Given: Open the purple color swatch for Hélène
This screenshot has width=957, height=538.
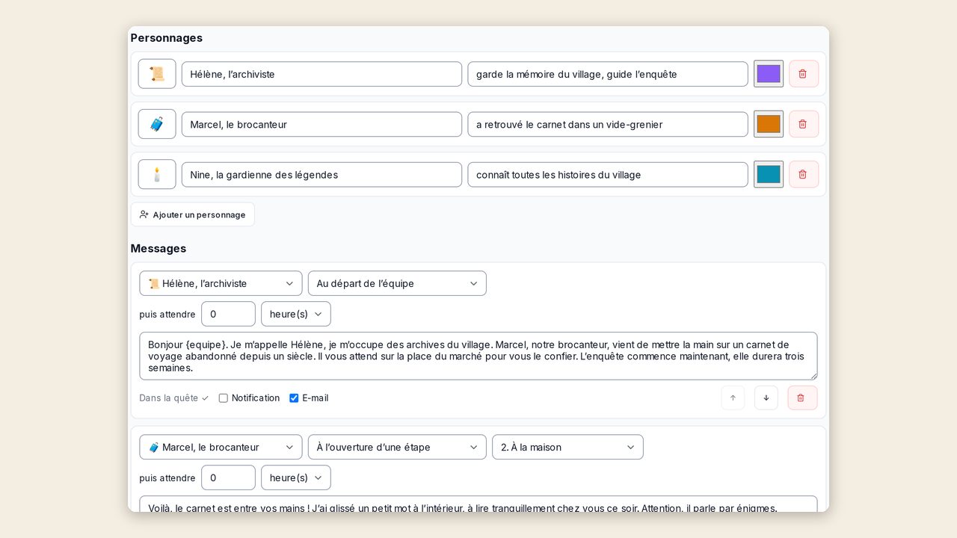Looking at the screenshot, I should (x=769, y=74).
